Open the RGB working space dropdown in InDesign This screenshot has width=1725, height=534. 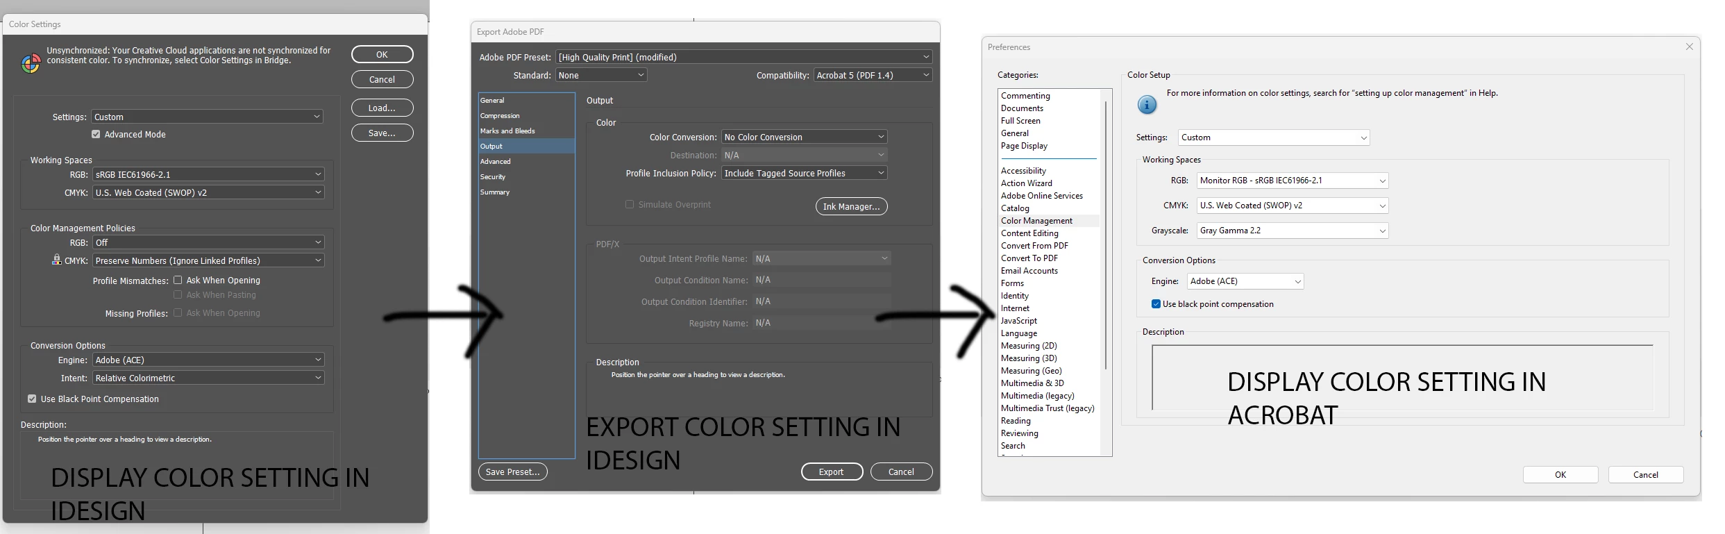point(208,174)
